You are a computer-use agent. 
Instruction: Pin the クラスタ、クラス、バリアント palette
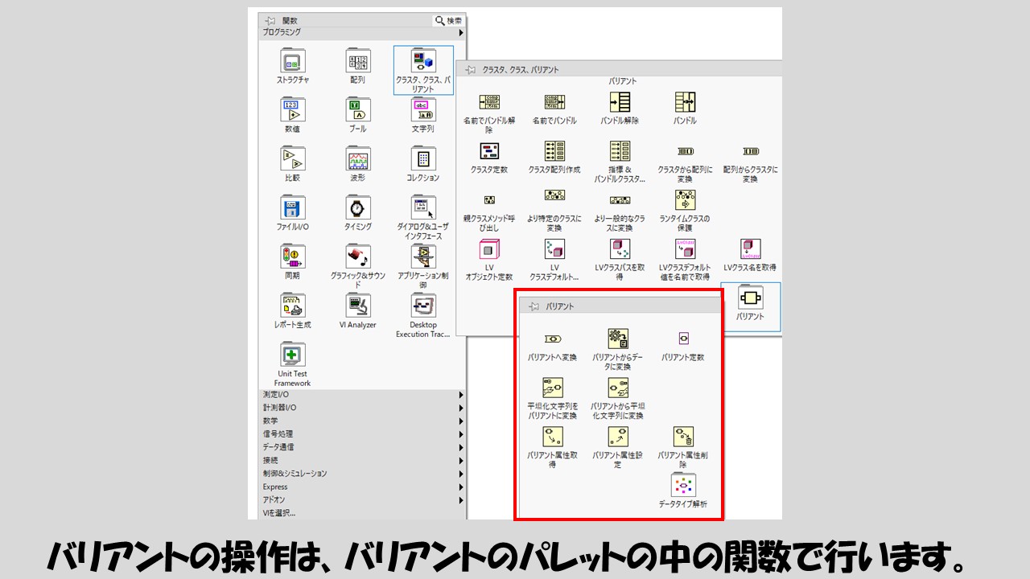[471, 70]
